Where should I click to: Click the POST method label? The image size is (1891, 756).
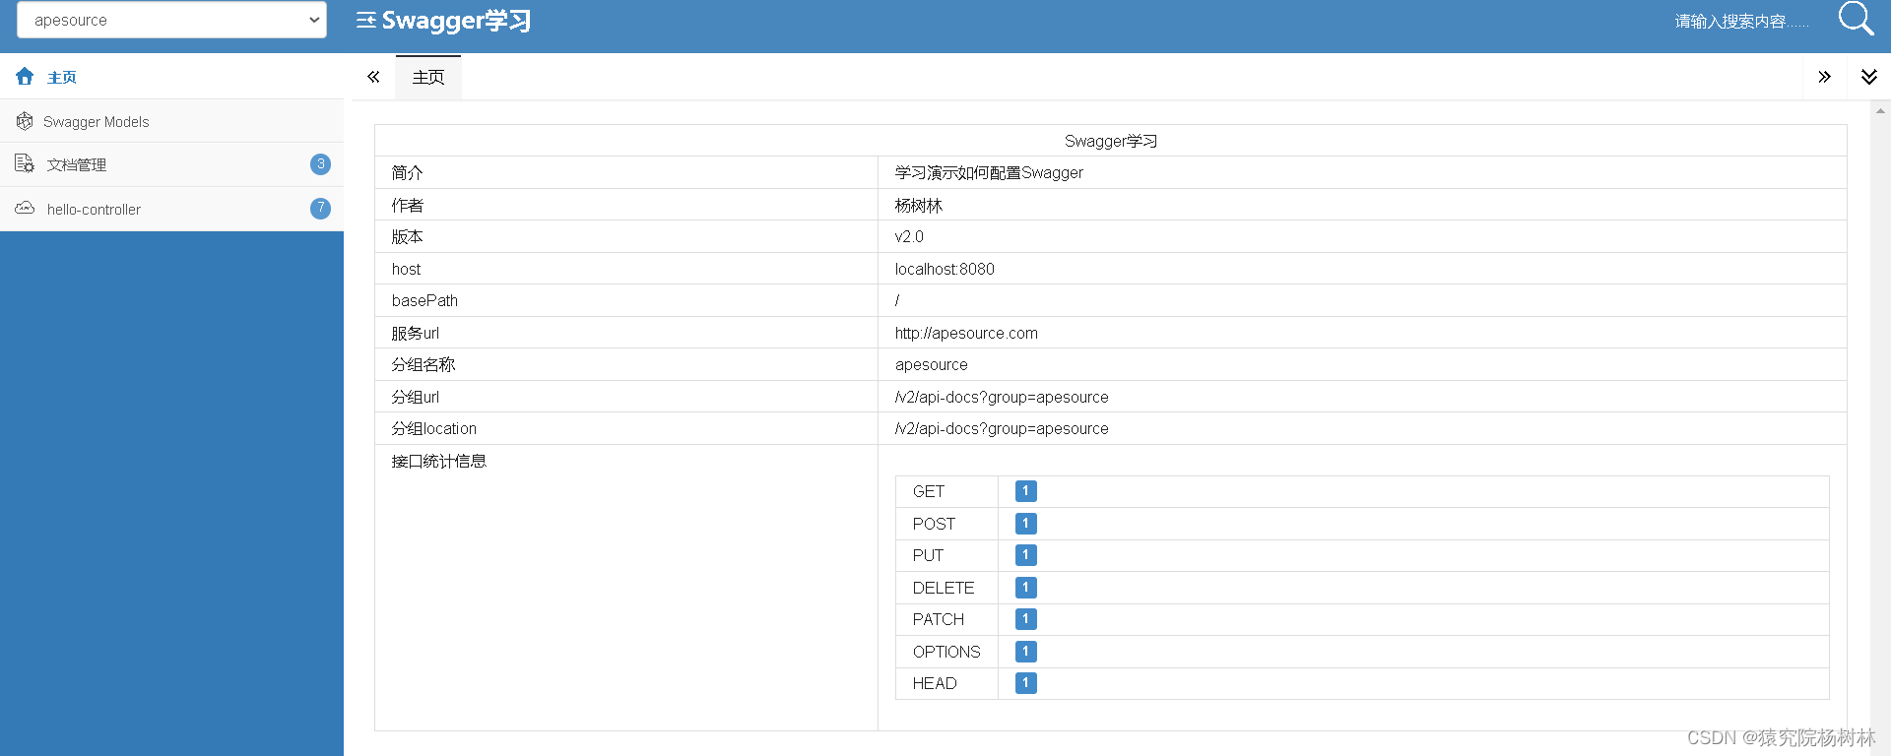coord(934,524)
